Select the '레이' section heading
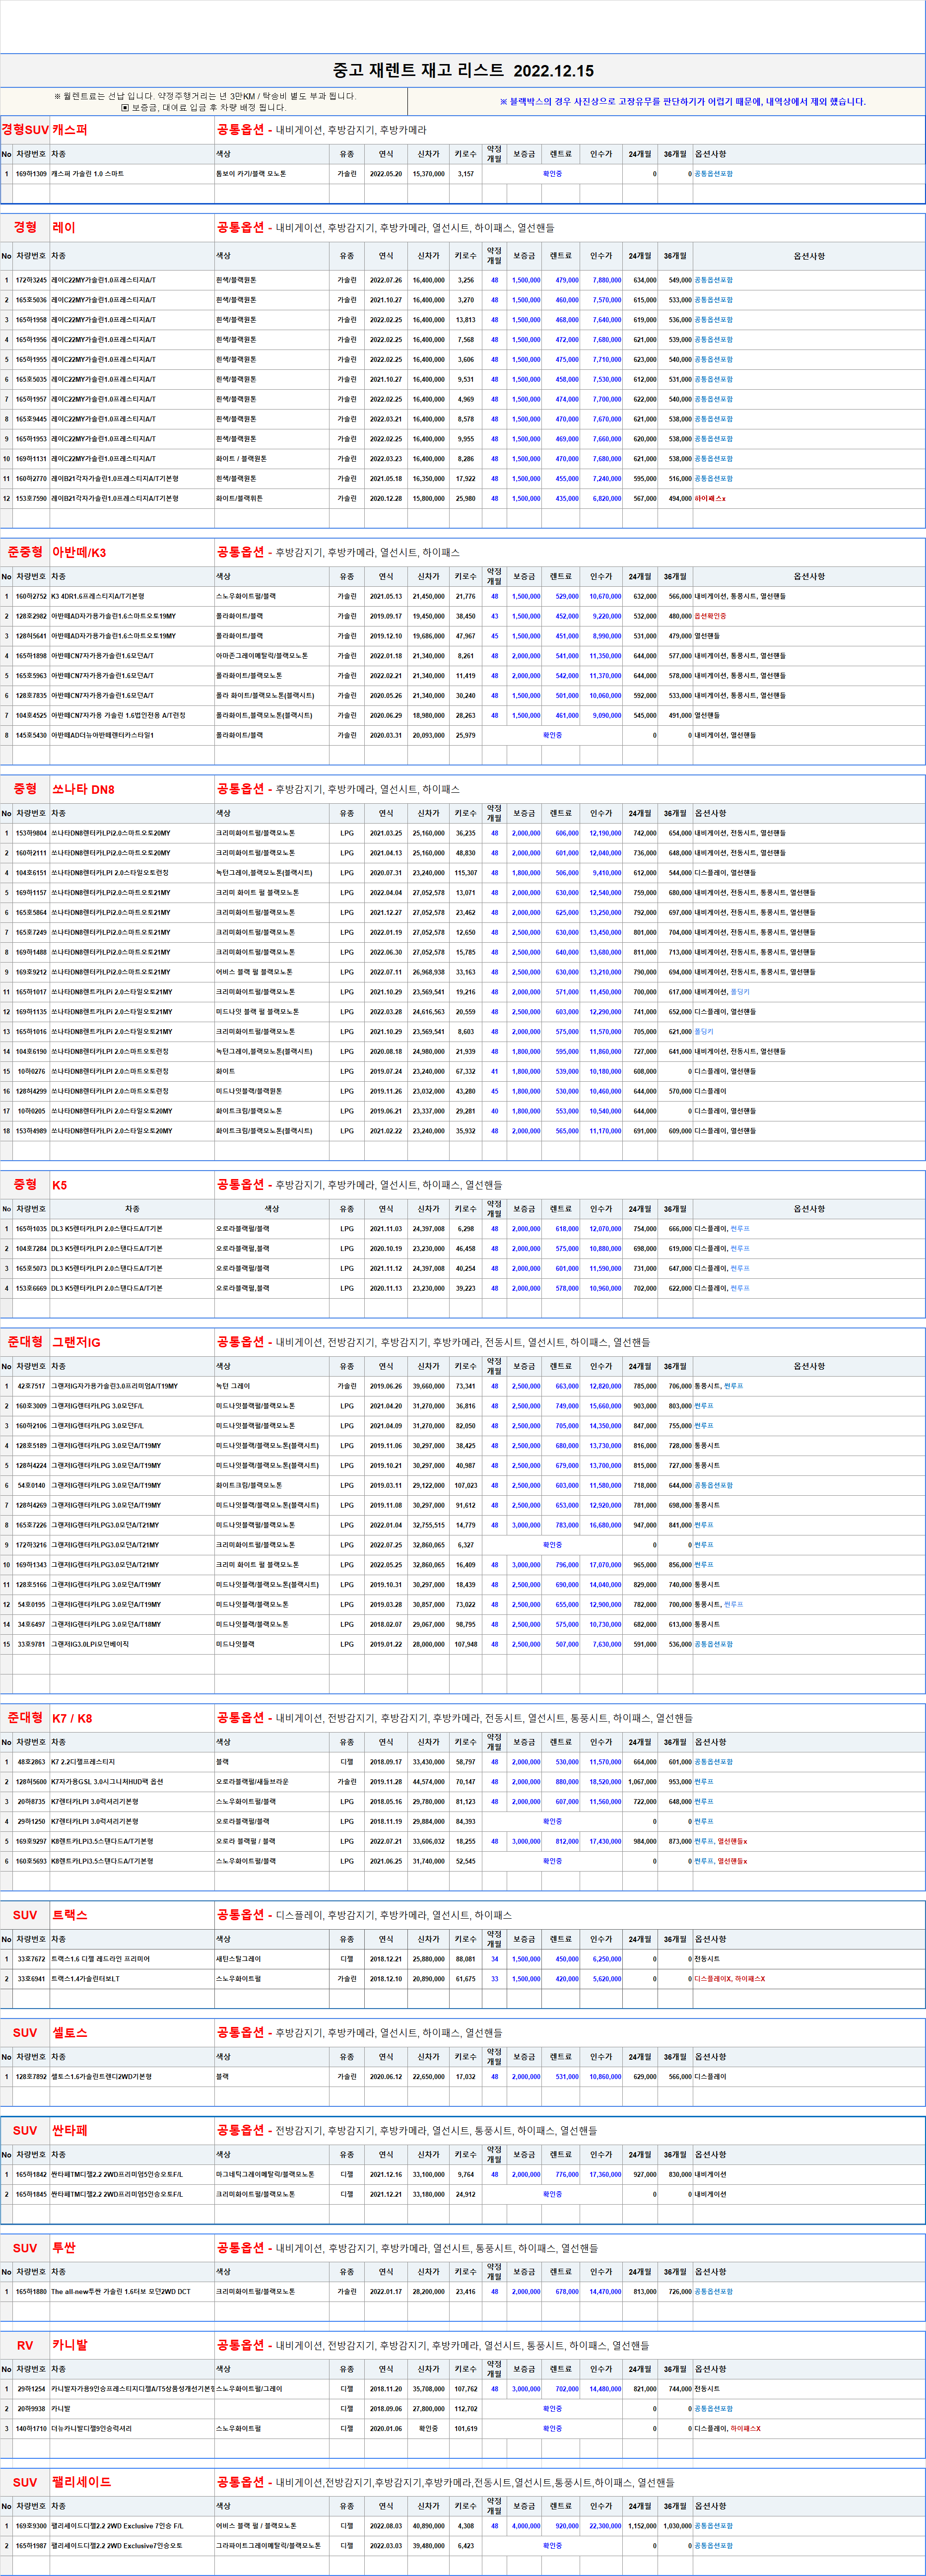The image size is (926, 2576). pos(63,228)
